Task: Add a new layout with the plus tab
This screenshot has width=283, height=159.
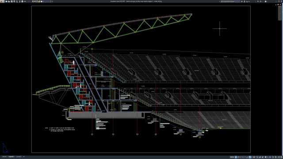Action: [x=24, y=157]
